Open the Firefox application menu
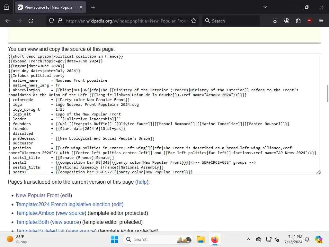The height and width of the screenshot is (247, 329). [321, 21]
